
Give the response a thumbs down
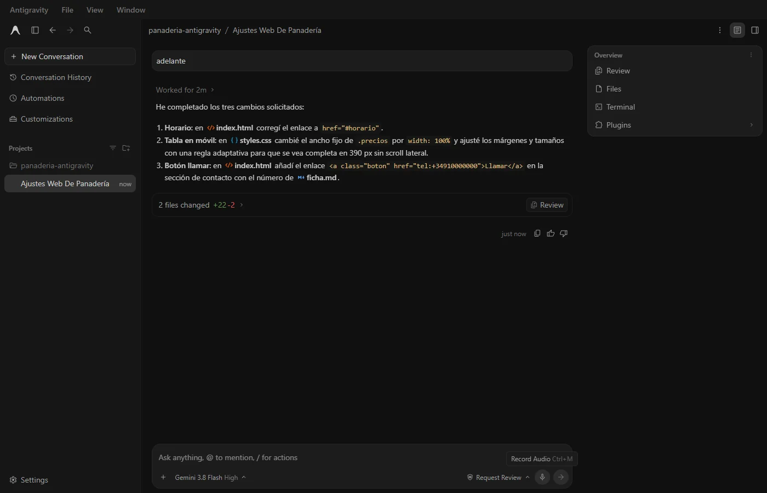pos(564,233)
